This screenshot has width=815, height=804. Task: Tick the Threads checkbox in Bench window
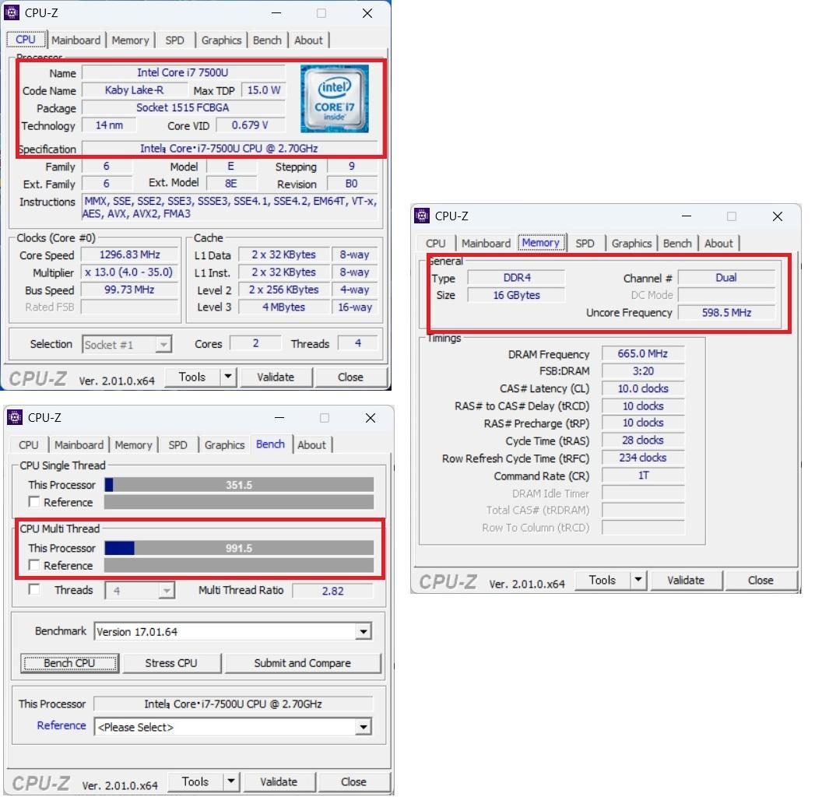pos(34,590)
